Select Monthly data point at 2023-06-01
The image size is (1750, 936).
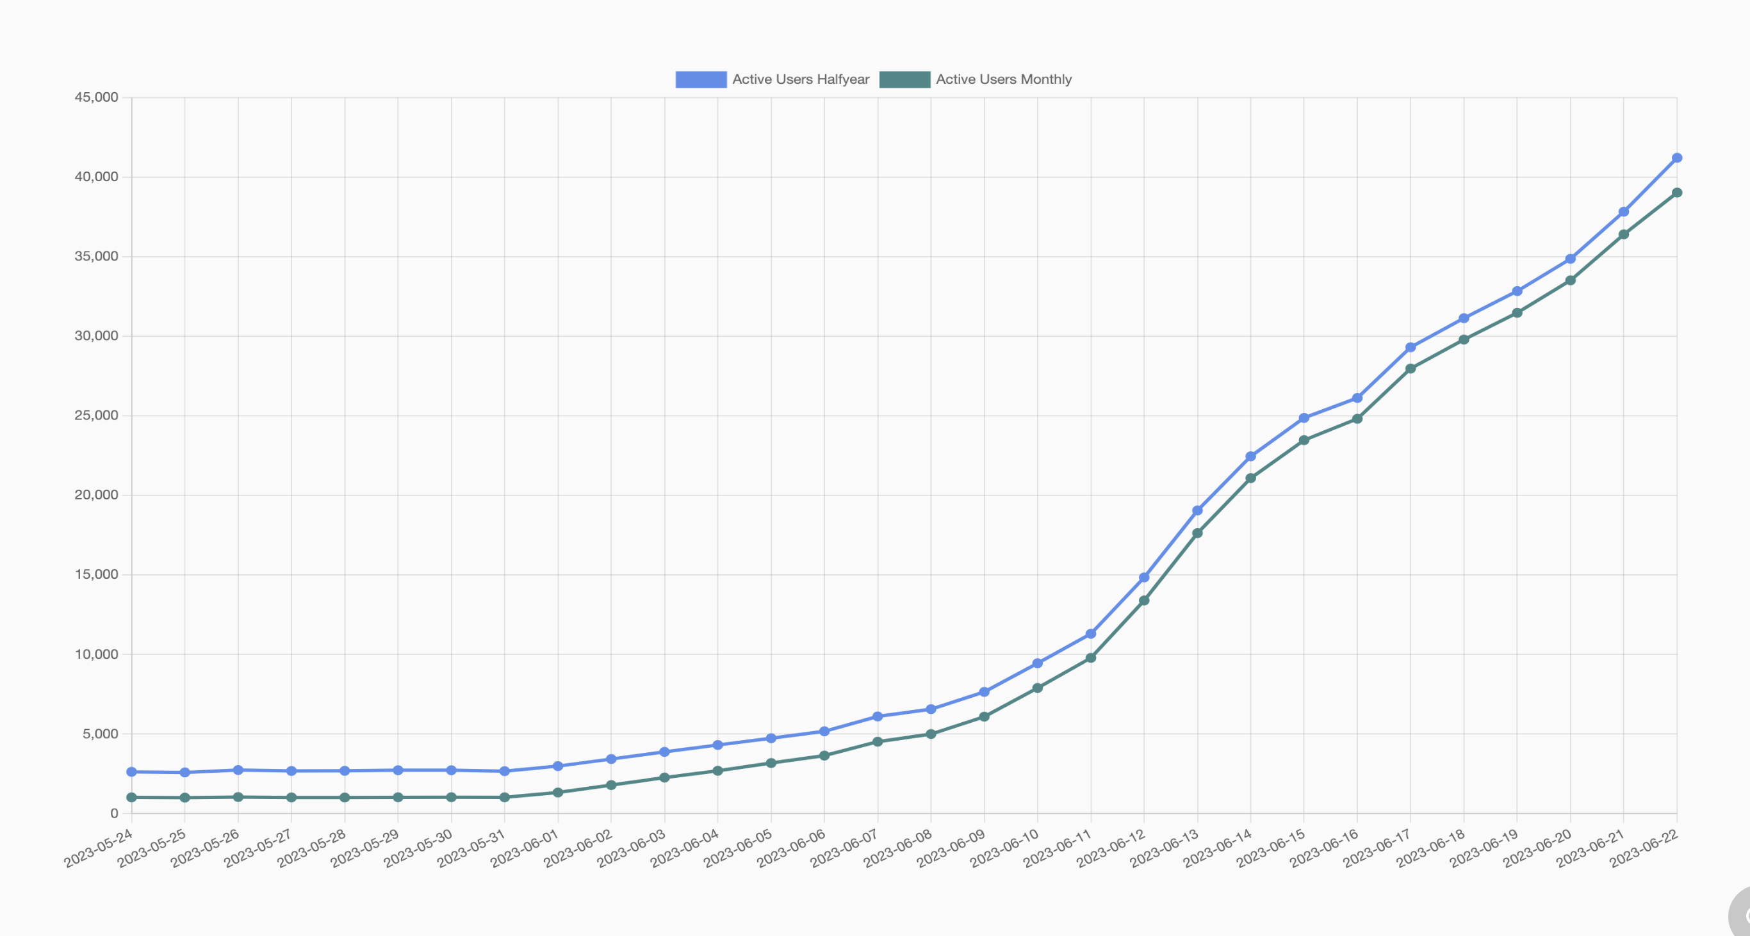[558, 792]
